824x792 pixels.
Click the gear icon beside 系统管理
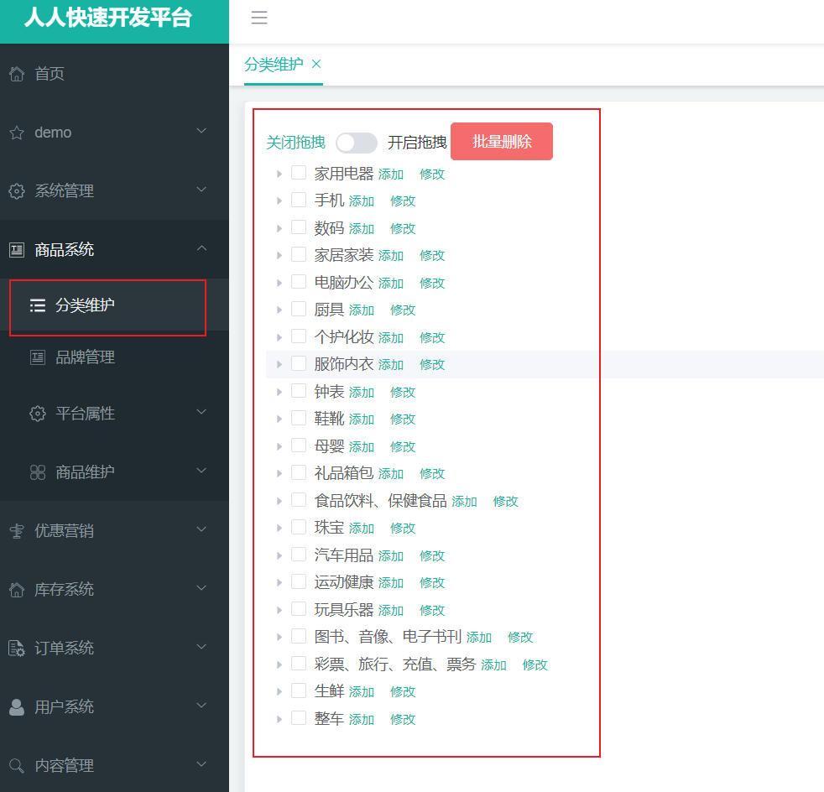click(17, 191)
